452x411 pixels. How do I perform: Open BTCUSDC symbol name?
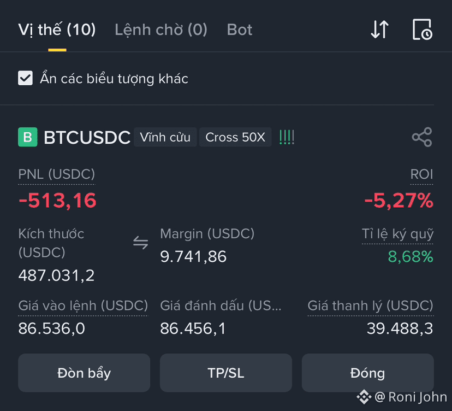[87, 137]
